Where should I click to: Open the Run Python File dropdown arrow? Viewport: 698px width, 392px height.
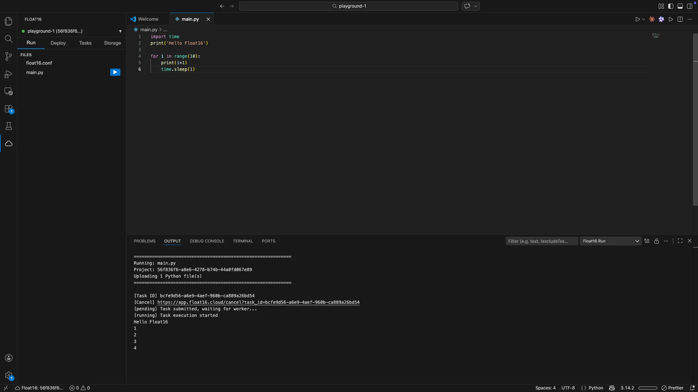point(643,19)
